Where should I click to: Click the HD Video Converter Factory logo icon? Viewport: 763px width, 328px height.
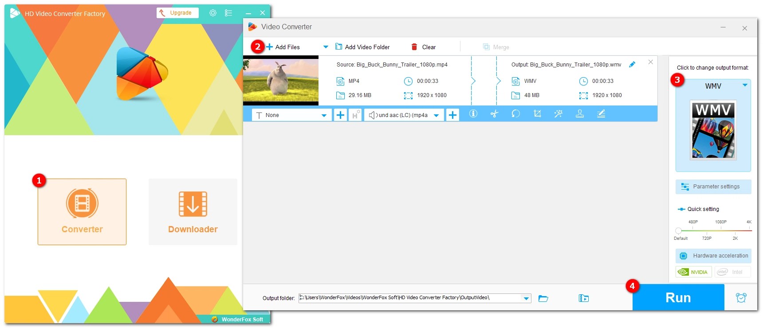pos(15,13)
